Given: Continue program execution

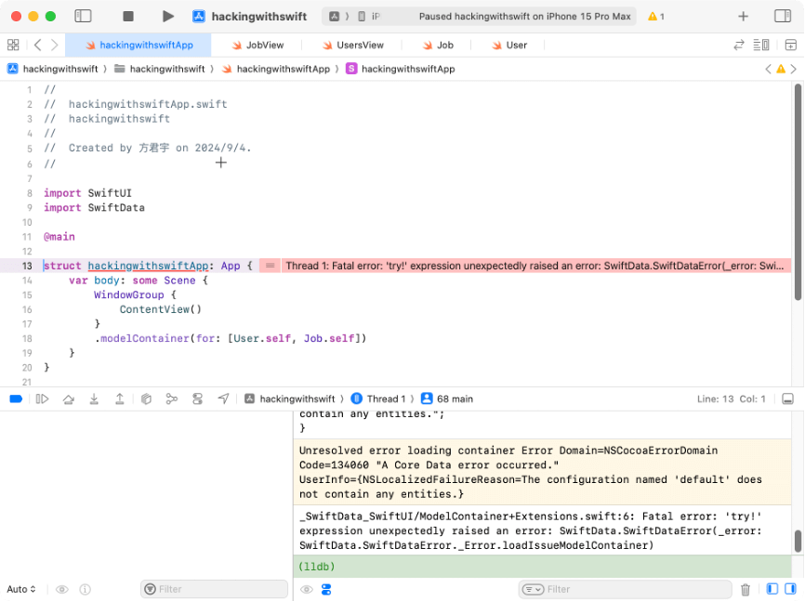Looking at the screenshot, I should 42,398.
